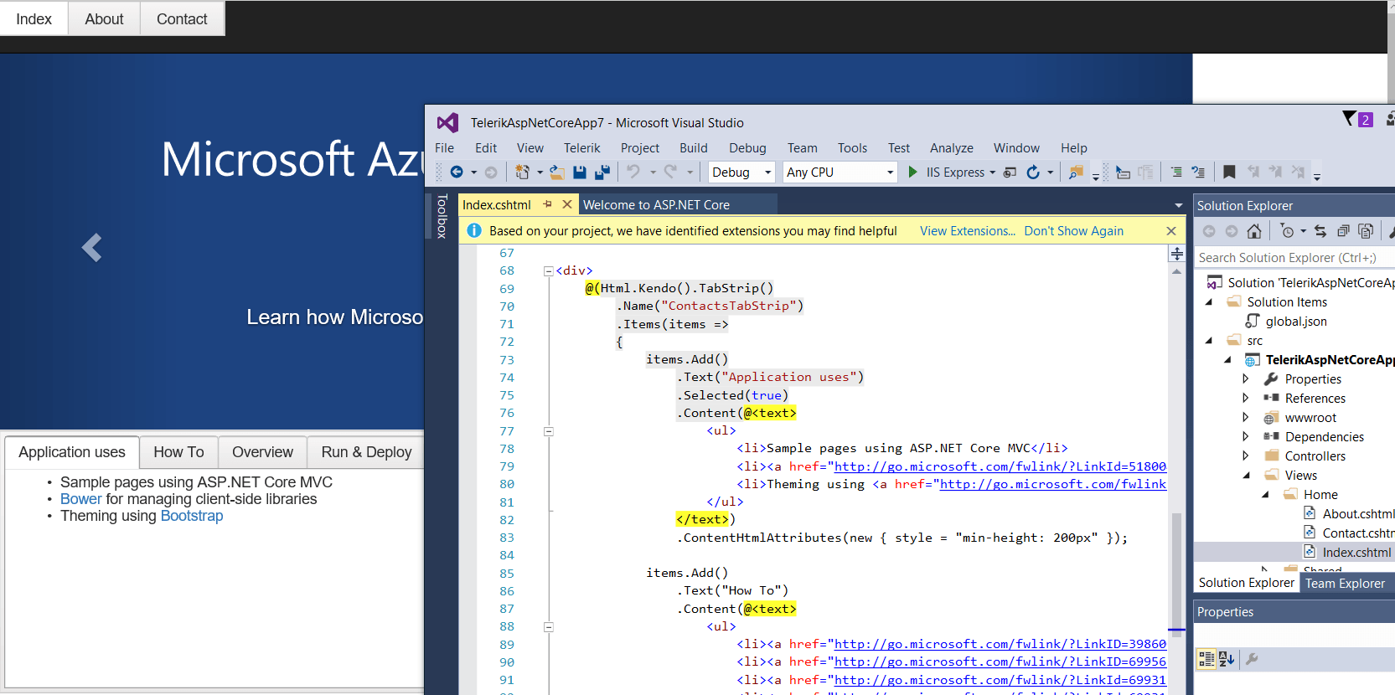Viewport: 1395px width, 695px height.
Task: Click Sync with Active Document arrows icon
Action: click(x=1320, y=231)
